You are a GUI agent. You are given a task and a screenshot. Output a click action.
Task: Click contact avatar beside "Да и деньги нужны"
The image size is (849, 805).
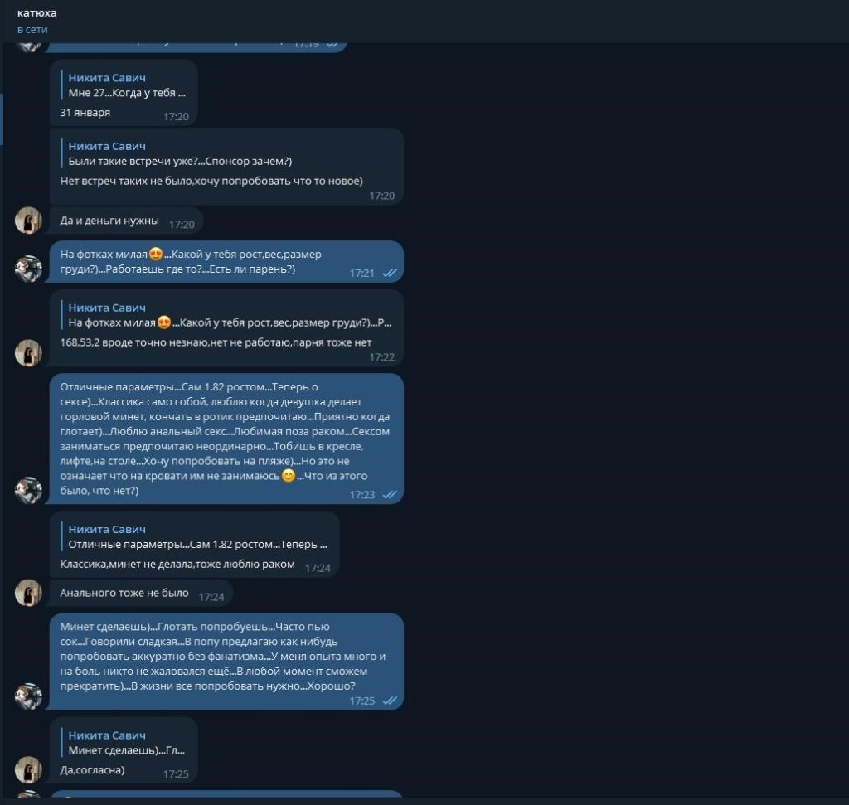click(x=28, y=221)
